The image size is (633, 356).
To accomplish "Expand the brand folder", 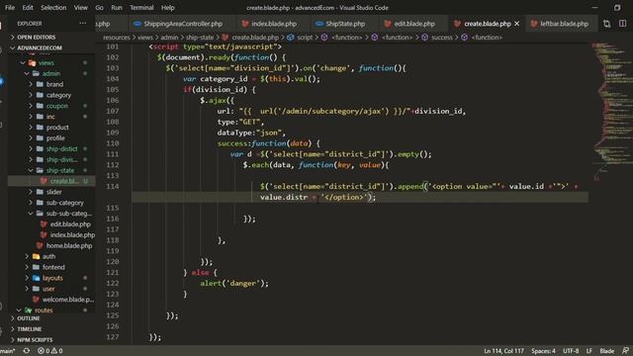I will click(51, 84).
